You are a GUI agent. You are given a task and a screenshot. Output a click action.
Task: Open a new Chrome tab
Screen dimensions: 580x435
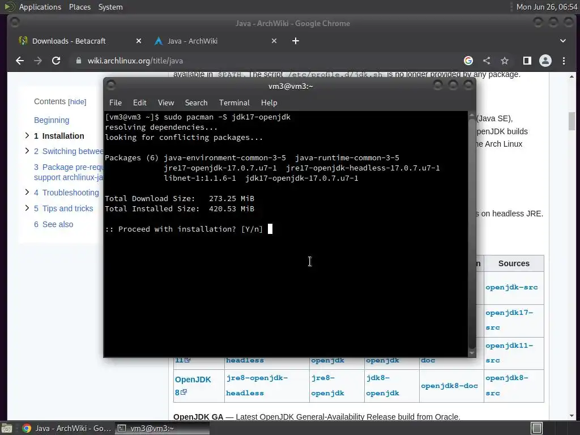pos(296,41)
